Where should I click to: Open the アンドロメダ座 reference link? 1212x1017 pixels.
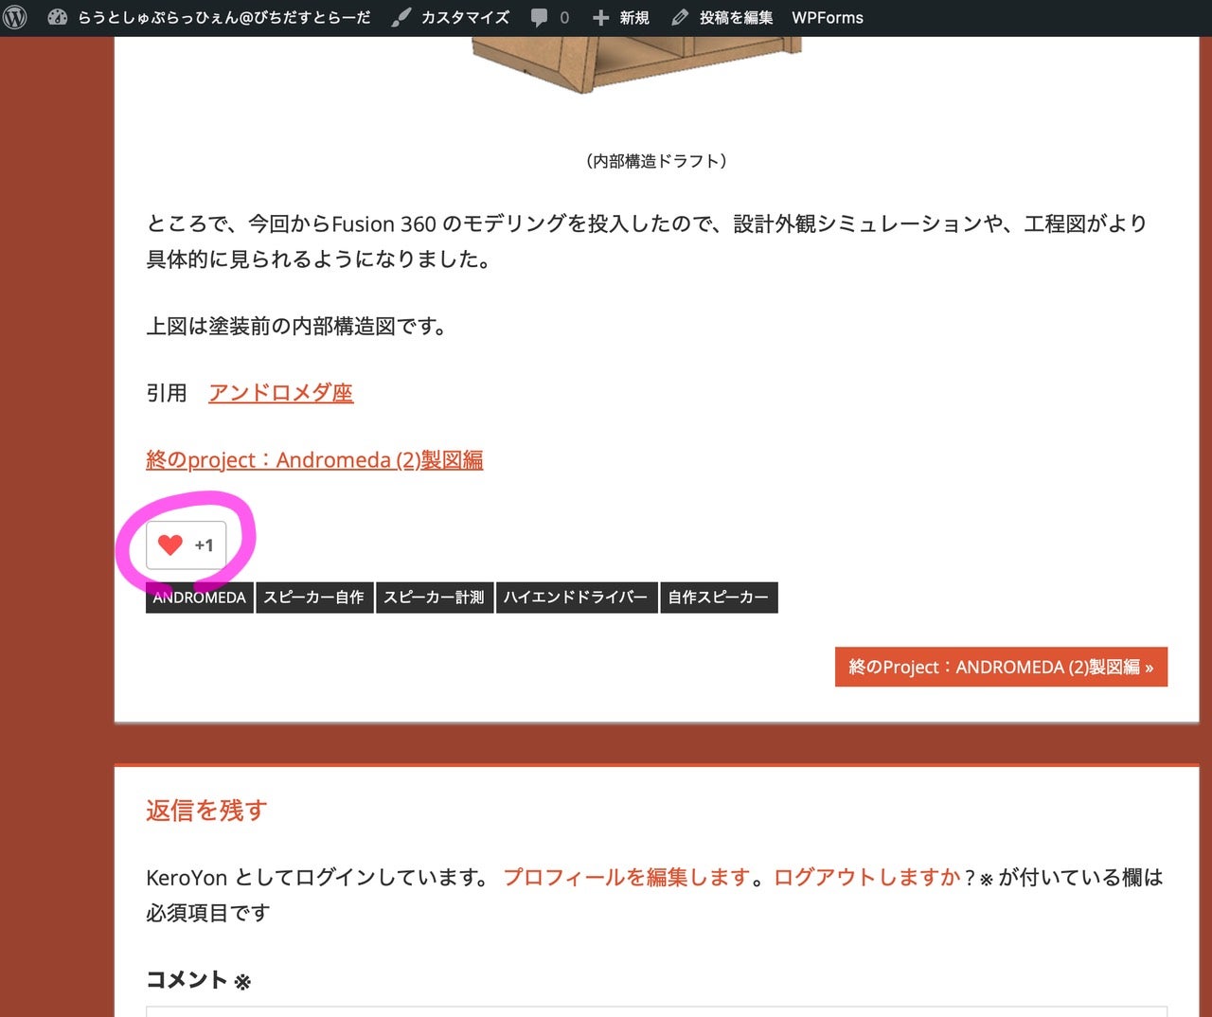point(280,392)
